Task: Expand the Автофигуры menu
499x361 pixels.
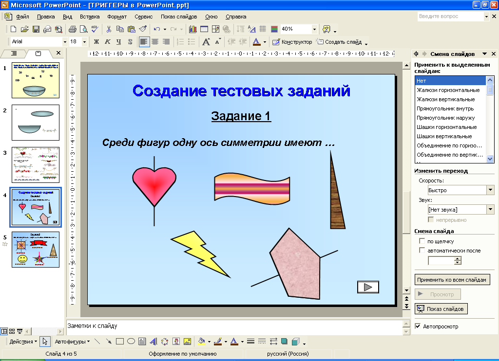Action: [x=72, y=342]
